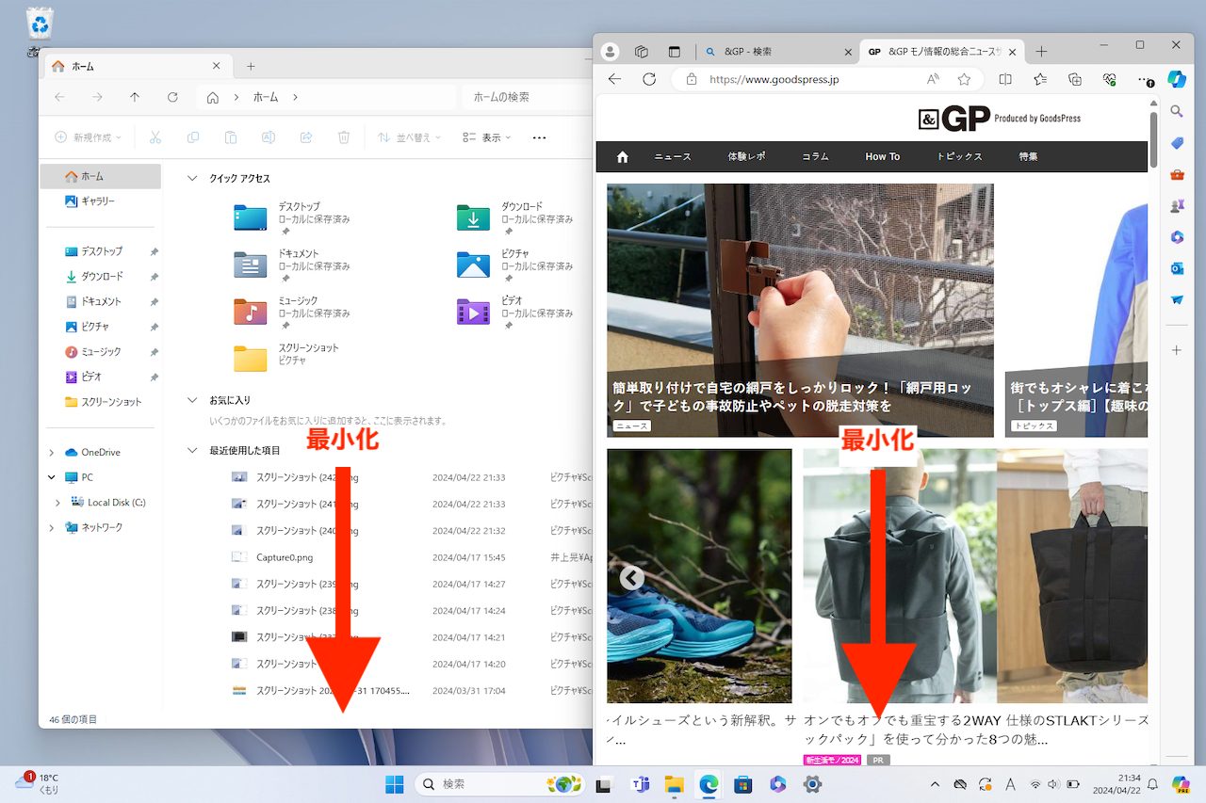Open the ニュース menu on &GP site
This screenshot has height=803, width=1206.
pyautogui.click(x=673, y=157)
